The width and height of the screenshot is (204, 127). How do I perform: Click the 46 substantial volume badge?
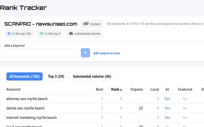(x=85, y=34)
